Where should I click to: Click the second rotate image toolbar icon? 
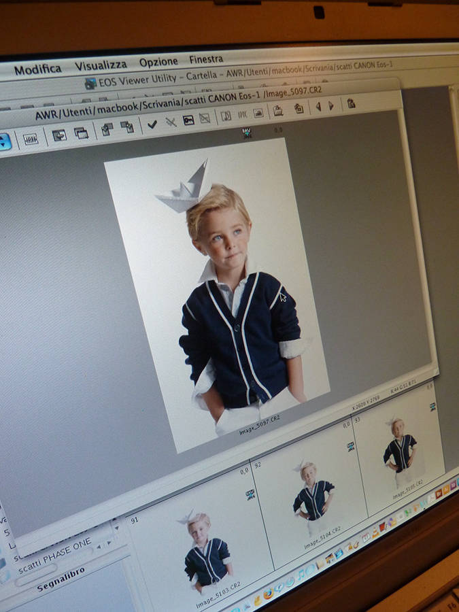click(127, 126)
